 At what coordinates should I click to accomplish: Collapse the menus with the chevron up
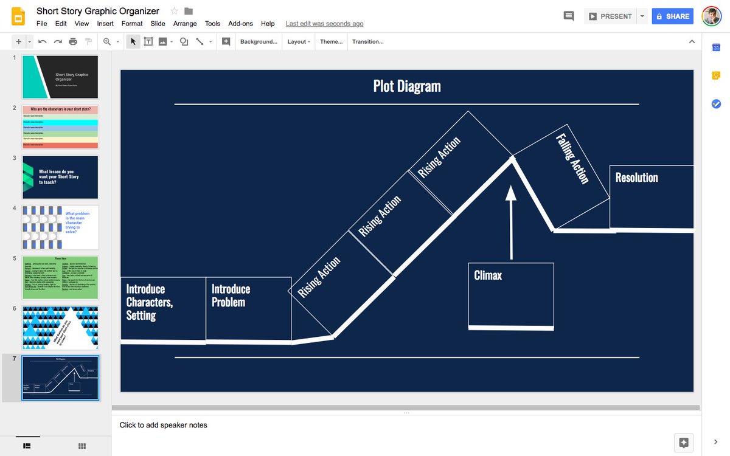pyautogui.click(x=692, y=41)
